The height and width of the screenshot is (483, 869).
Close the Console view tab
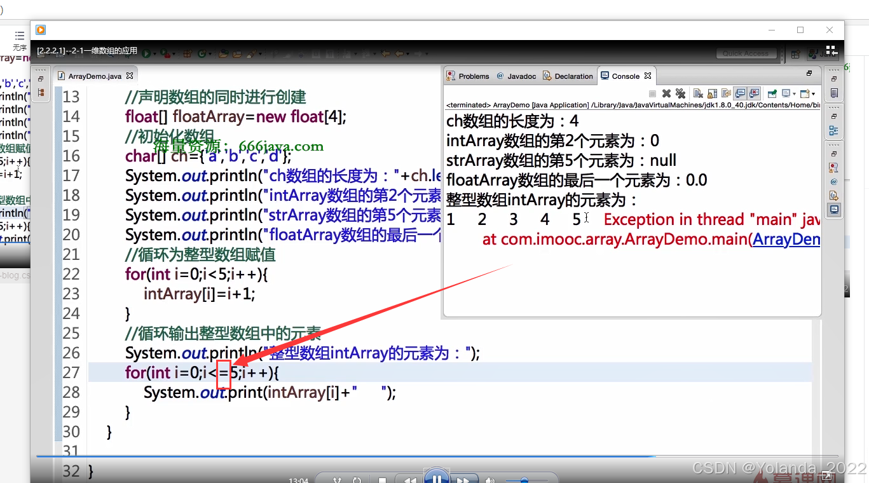coord(648,76)
